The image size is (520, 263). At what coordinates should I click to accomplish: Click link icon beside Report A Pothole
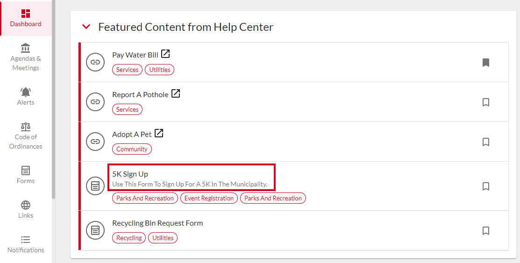95,102
